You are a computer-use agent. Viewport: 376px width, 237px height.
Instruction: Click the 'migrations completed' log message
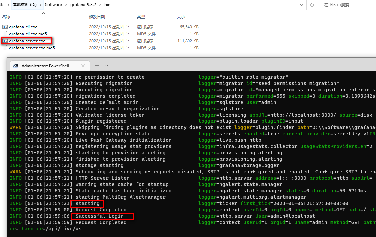pyautogui.click(x=106, y=96)
